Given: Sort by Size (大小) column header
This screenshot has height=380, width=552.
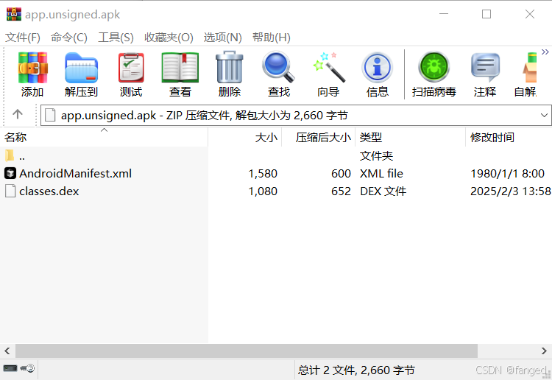Looking at the screenshot, I should tap(245, 137).
